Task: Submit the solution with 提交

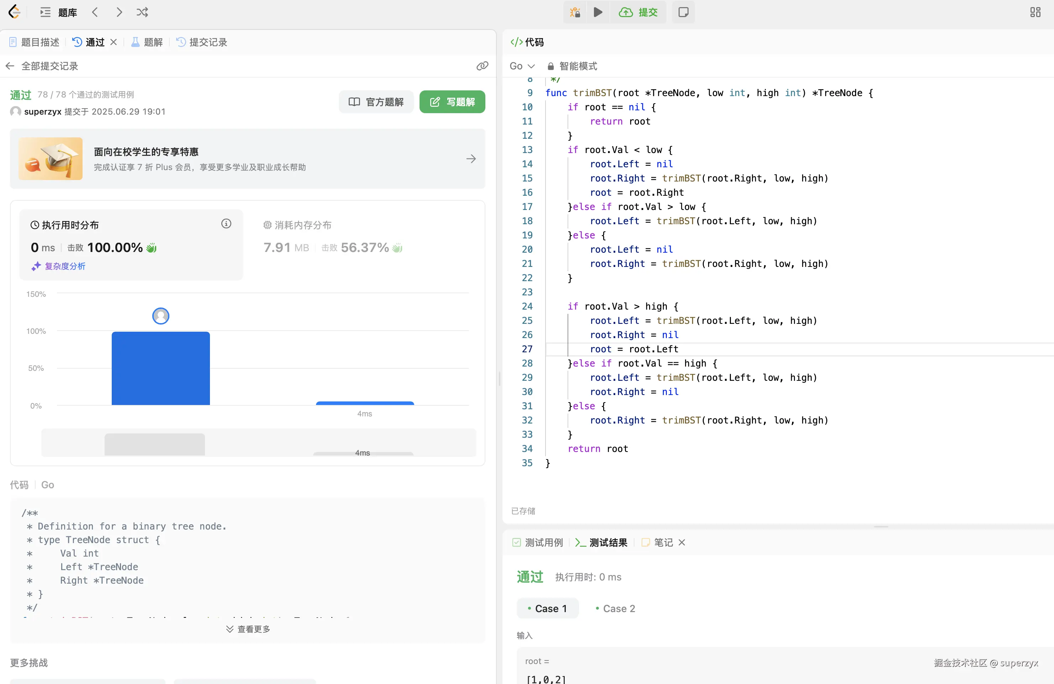Action: (638, 12)
